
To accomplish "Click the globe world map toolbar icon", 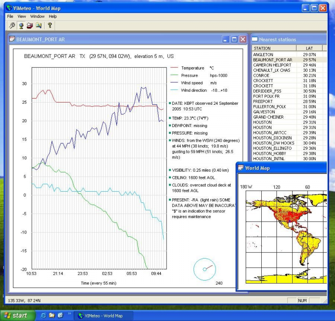I will click(x=21, y=25).
